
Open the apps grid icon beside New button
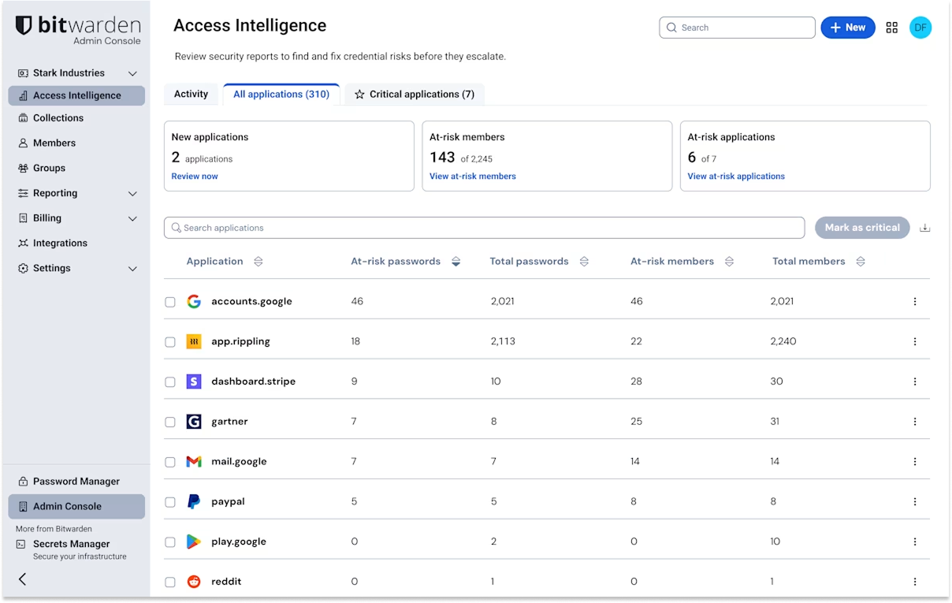(892, 27)
